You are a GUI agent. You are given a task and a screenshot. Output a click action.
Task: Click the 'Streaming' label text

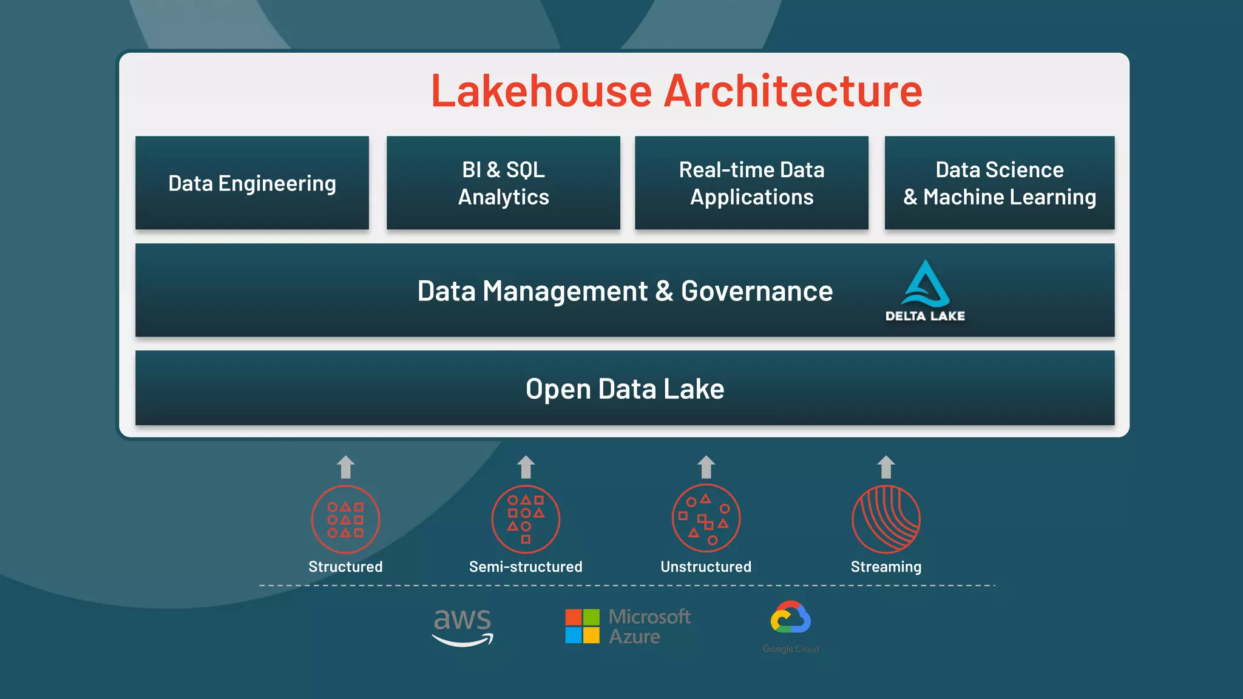coord(886,567)
